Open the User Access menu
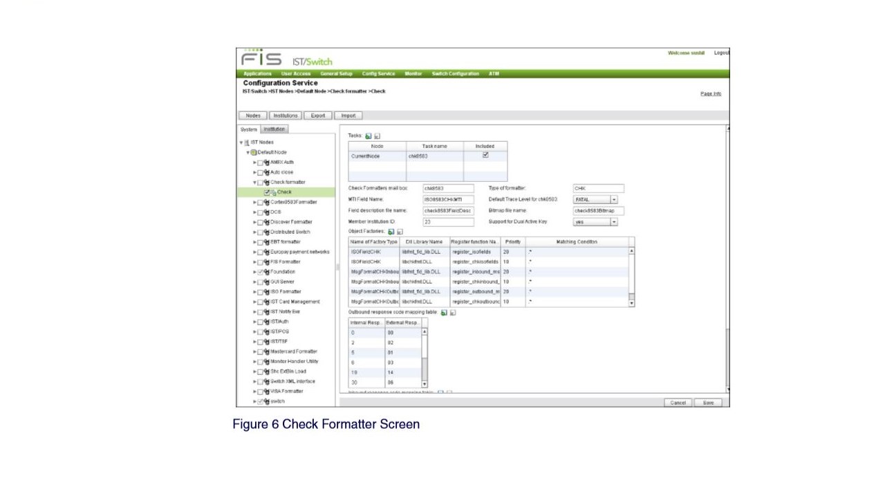 point(296,73)
